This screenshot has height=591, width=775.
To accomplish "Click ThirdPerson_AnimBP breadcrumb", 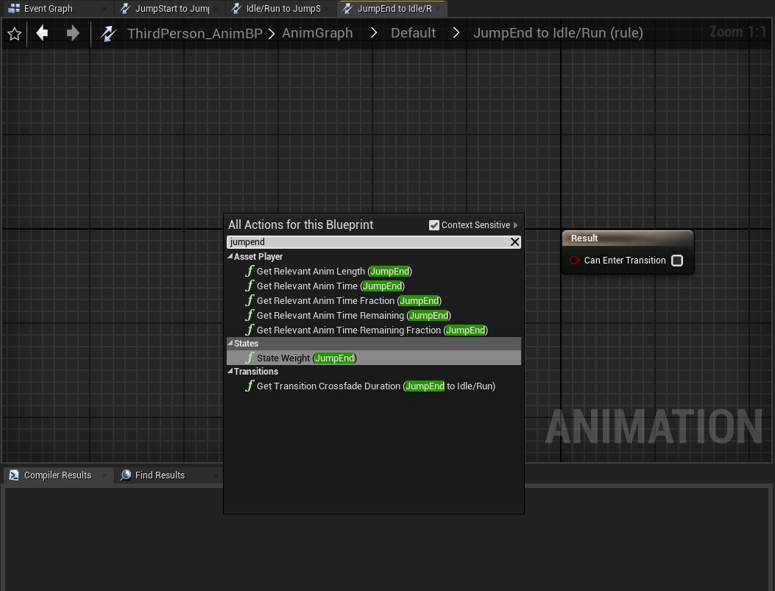I will [x=195, y=34].
